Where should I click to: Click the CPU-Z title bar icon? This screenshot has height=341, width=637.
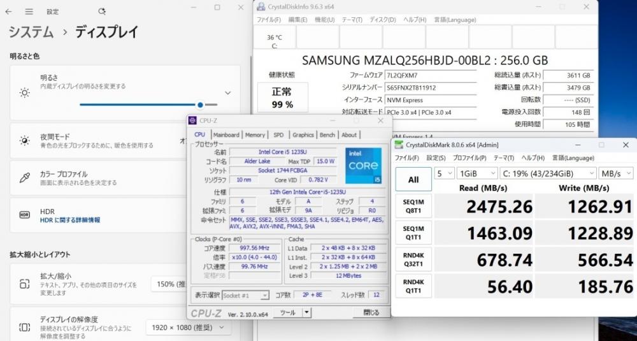[193, 120]
